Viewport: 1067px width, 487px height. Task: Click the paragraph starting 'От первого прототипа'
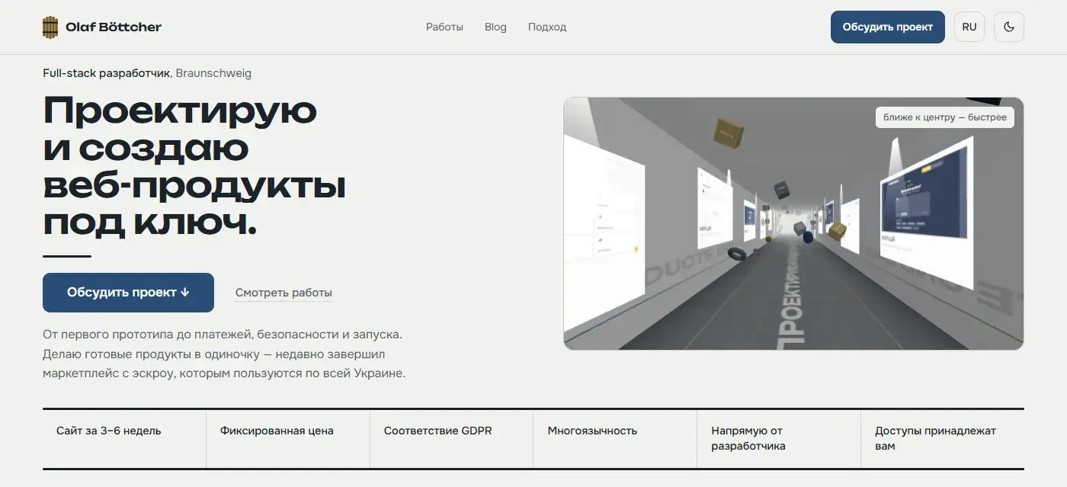pos(224,354)
